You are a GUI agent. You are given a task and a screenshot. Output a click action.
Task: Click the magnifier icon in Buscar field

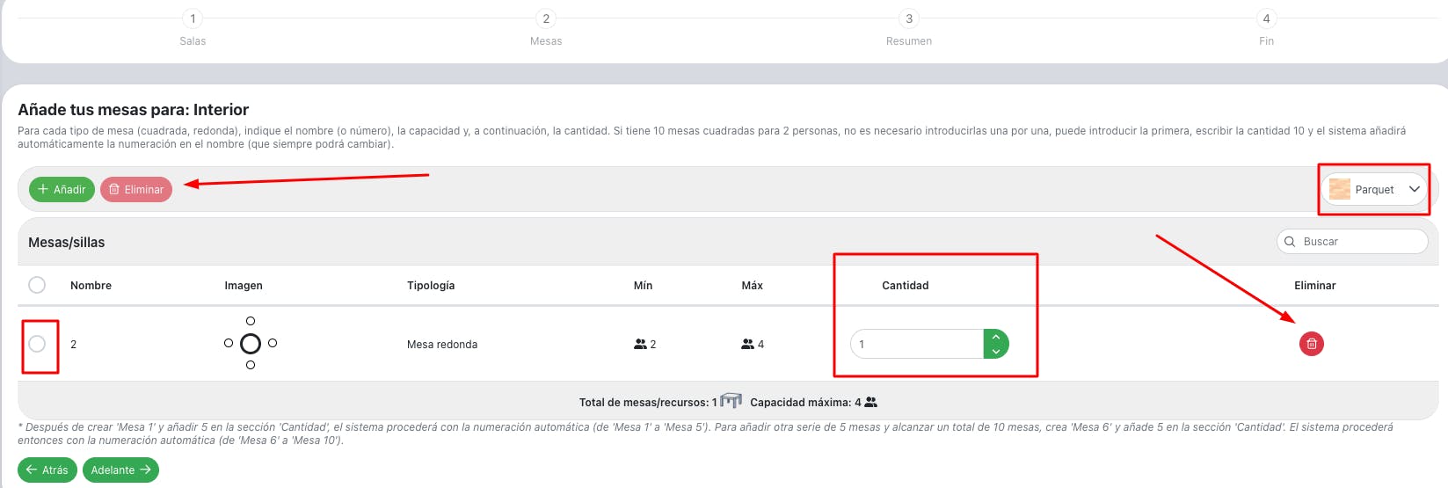[1290, 242]
